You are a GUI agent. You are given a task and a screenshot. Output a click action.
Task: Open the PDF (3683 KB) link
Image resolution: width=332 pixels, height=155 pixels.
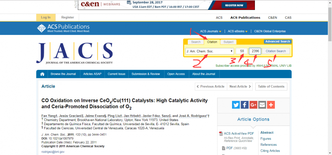(236, 148)
